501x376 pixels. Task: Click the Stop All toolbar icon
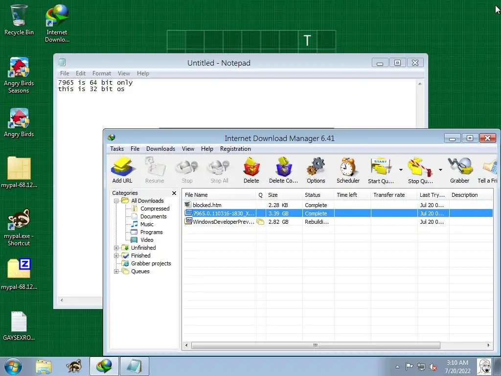(219, 170)
